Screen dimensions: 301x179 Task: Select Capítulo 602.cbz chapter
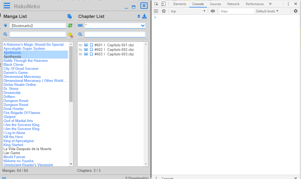pyautogui.click(x=121, y=49)
